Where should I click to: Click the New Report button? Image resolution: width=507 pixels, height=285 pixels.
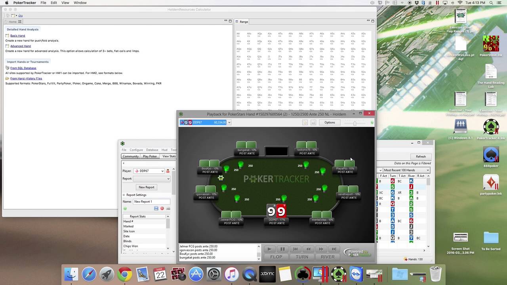pyautogui.click(x=146, y=187)
